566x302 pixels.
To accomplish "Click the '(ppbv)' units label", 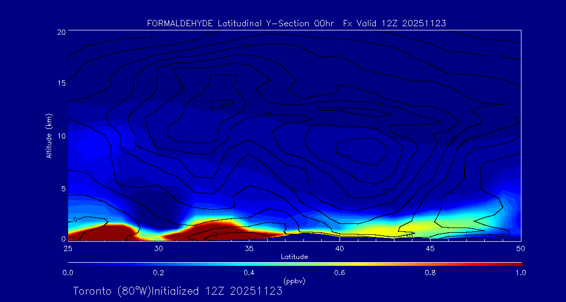I will pyautogui.click(x=295, y=281).
